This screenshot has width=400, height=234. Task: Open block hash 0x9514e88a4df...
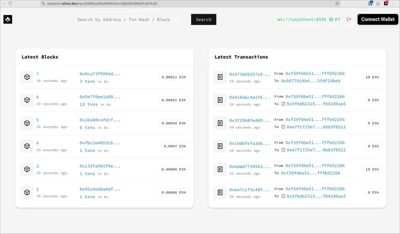100,189
